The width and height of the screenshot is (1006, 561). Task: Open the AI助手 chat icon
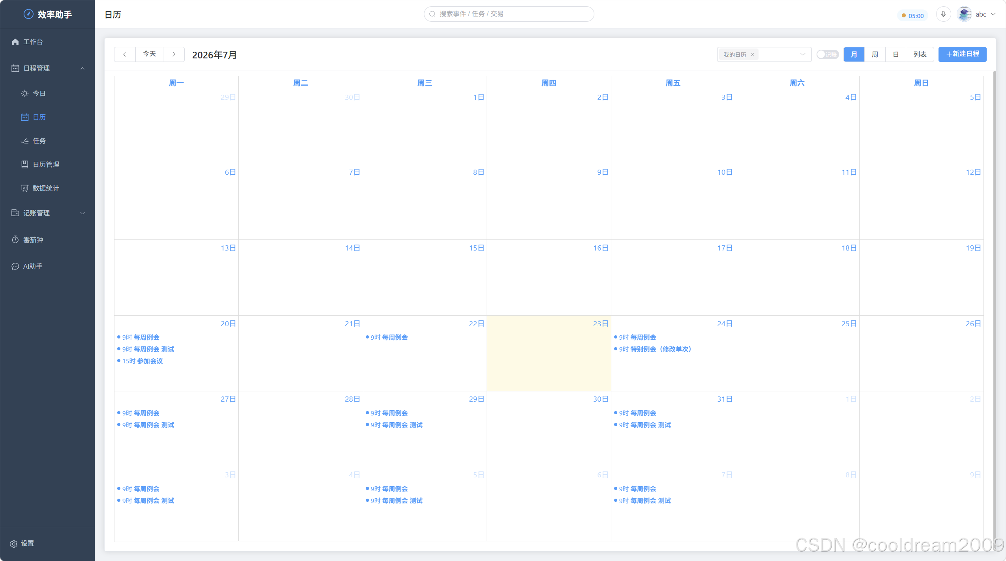coord(15,266)
